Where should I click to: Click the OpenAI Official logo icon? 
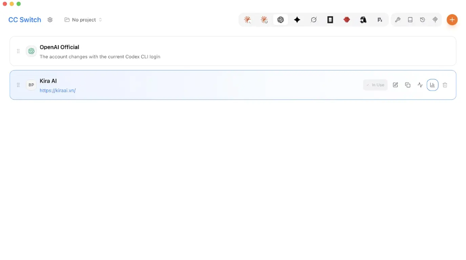pyautogui.click(x=31, y=51)
